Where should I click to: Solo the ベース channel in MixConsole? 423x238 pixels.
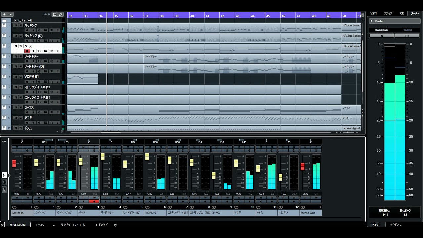tap(94, 147)
